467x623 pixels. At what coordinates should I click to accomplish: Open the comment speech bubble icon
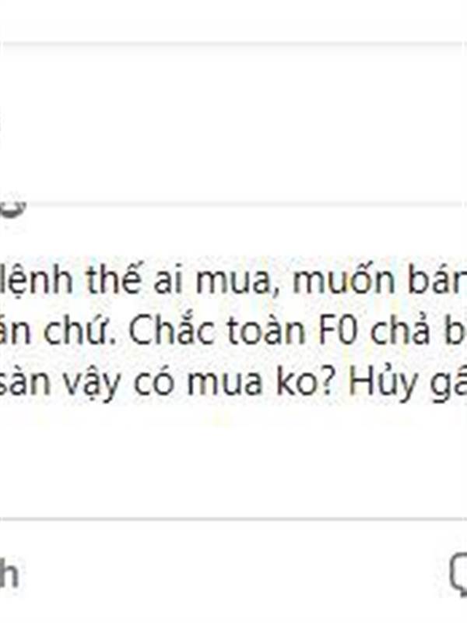459,575
